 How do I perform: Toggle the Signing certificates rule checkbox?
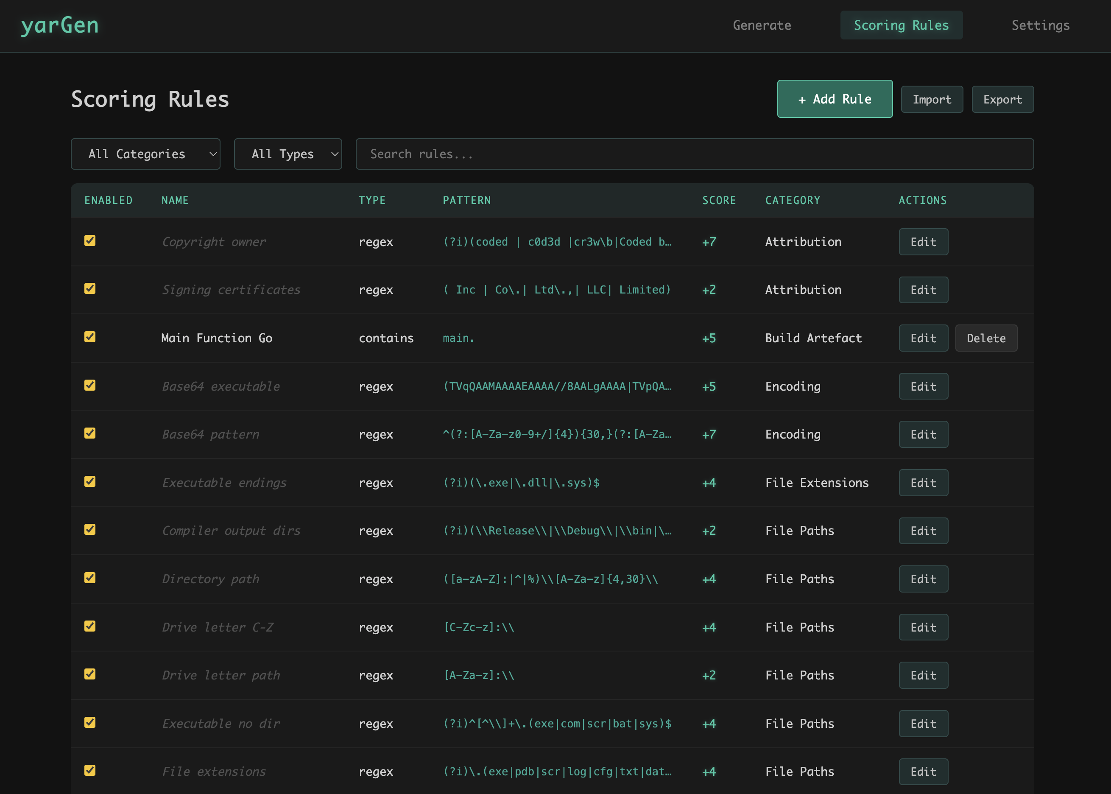click(x=90, y=288)
